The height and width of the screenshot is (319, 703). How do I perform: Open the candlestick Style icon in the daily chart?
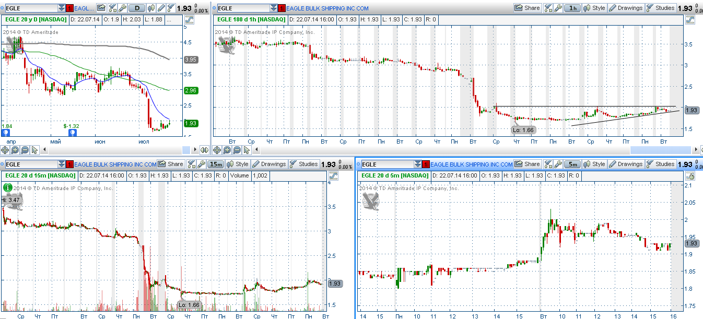click(x=151, y=8)
